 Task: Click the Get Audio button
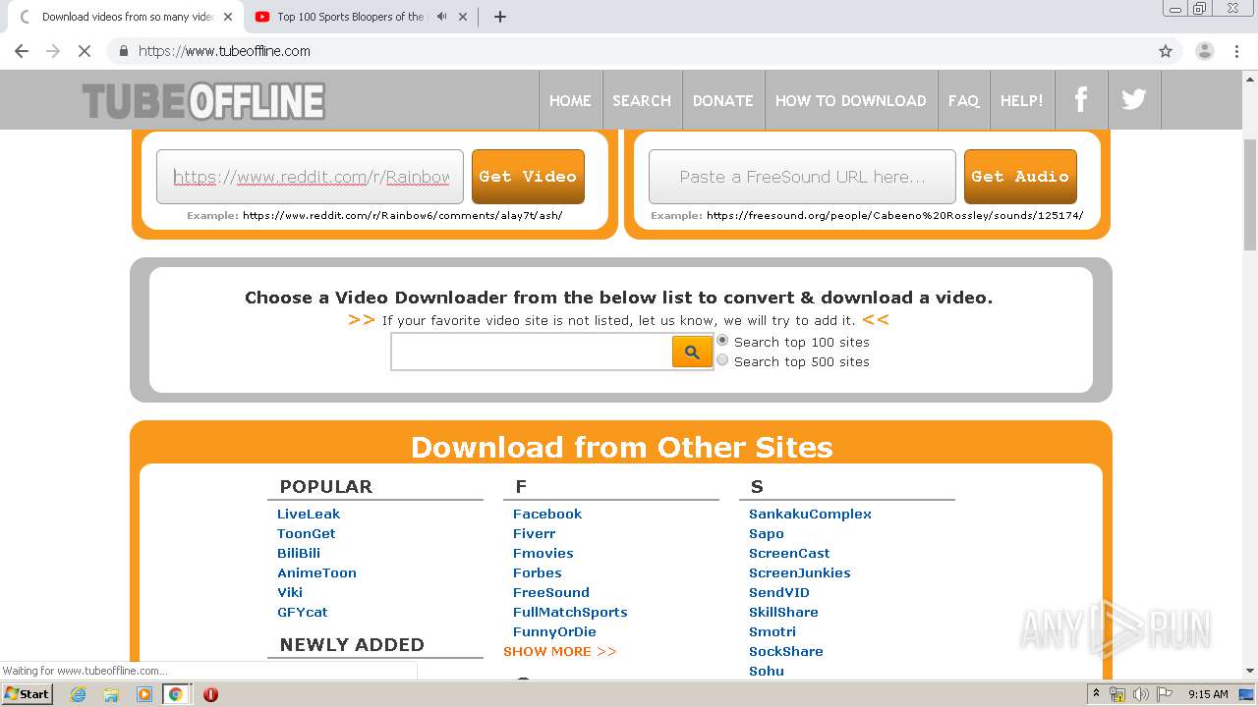pyautogui.click(x=1020, y=177)
